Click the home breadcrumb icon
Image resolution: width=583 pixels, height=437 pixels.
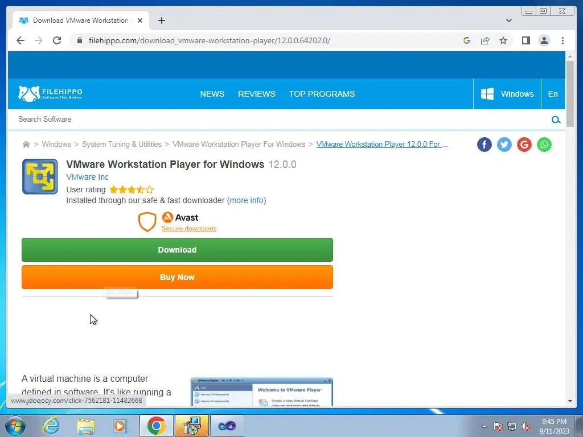[26, 144]
